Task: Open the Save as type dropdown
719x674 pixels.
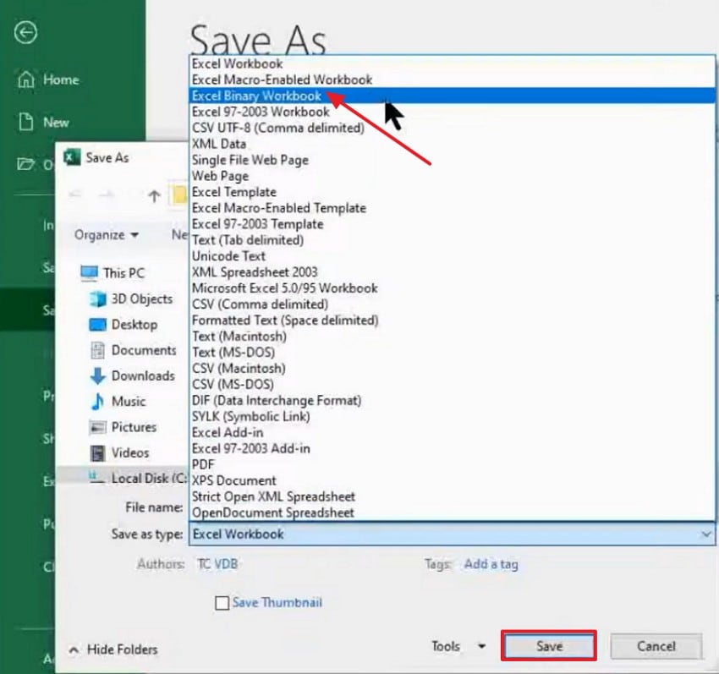Action: [707, 534]
